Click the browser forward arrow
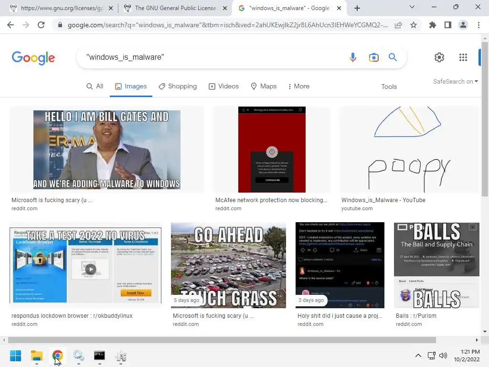489x367 pixels. pyautogui.click(x=26, y=25)
